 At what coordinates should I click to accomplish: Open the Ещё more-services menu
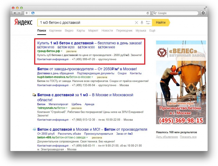(152, 30)
